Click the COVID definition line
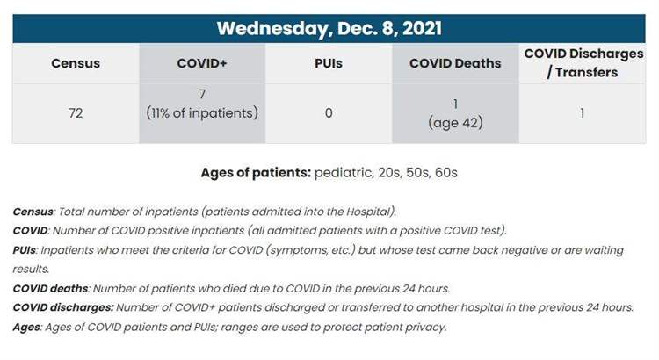 [260, 231]
